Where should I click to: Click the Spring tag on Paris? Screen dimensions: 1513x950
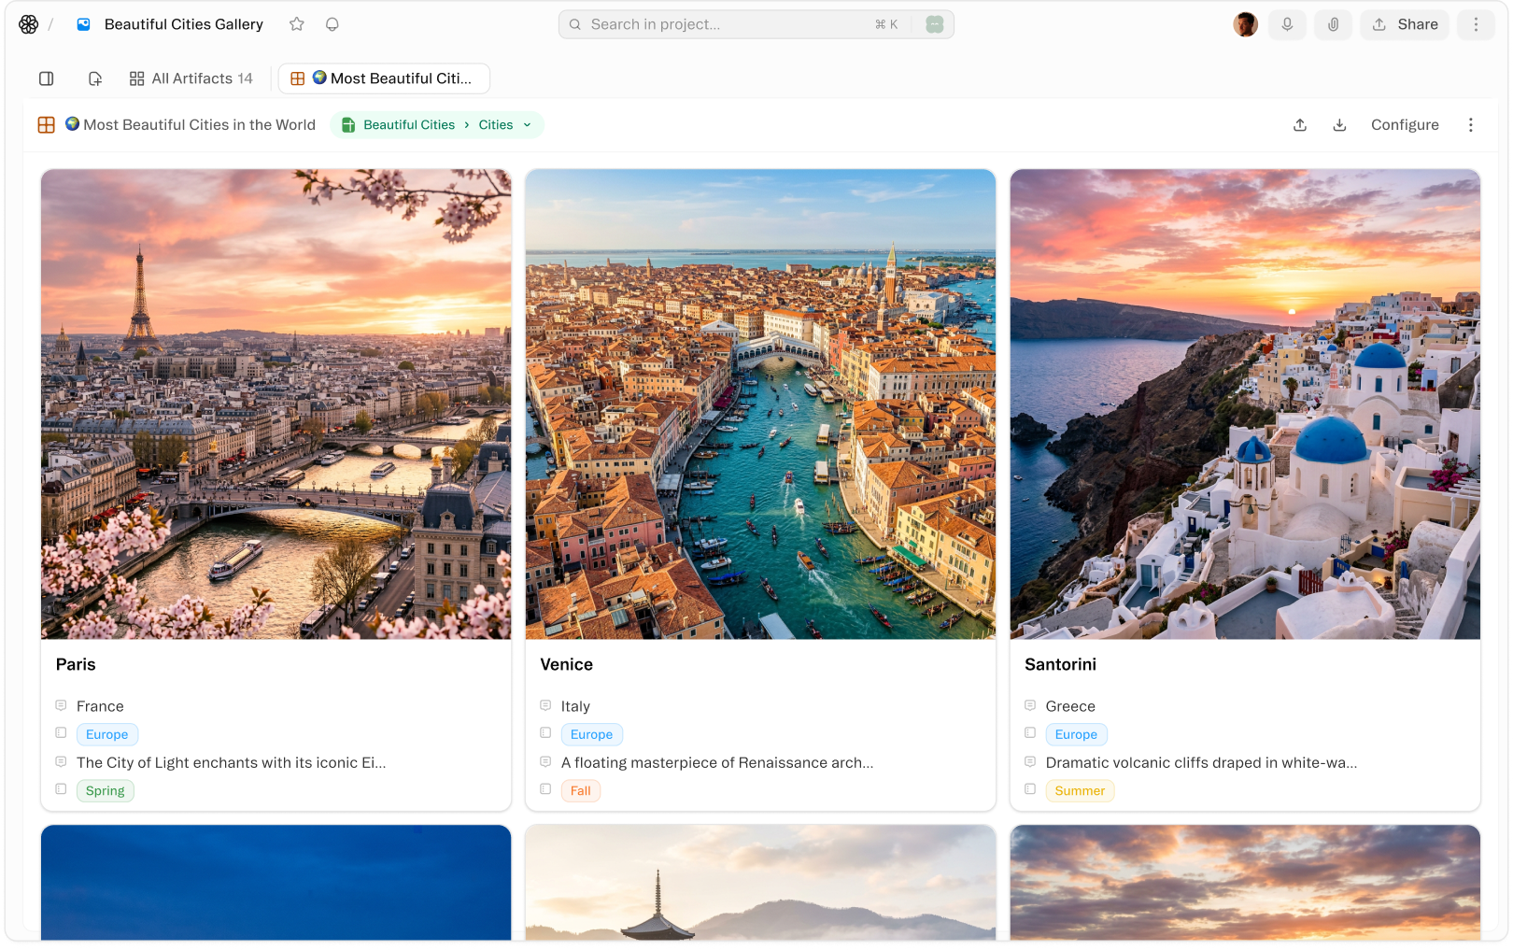(x=105, y=791)
